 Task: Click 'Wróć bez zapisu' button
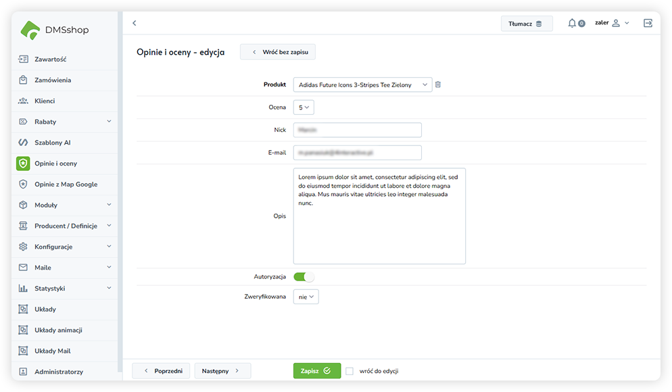(278, 52)
